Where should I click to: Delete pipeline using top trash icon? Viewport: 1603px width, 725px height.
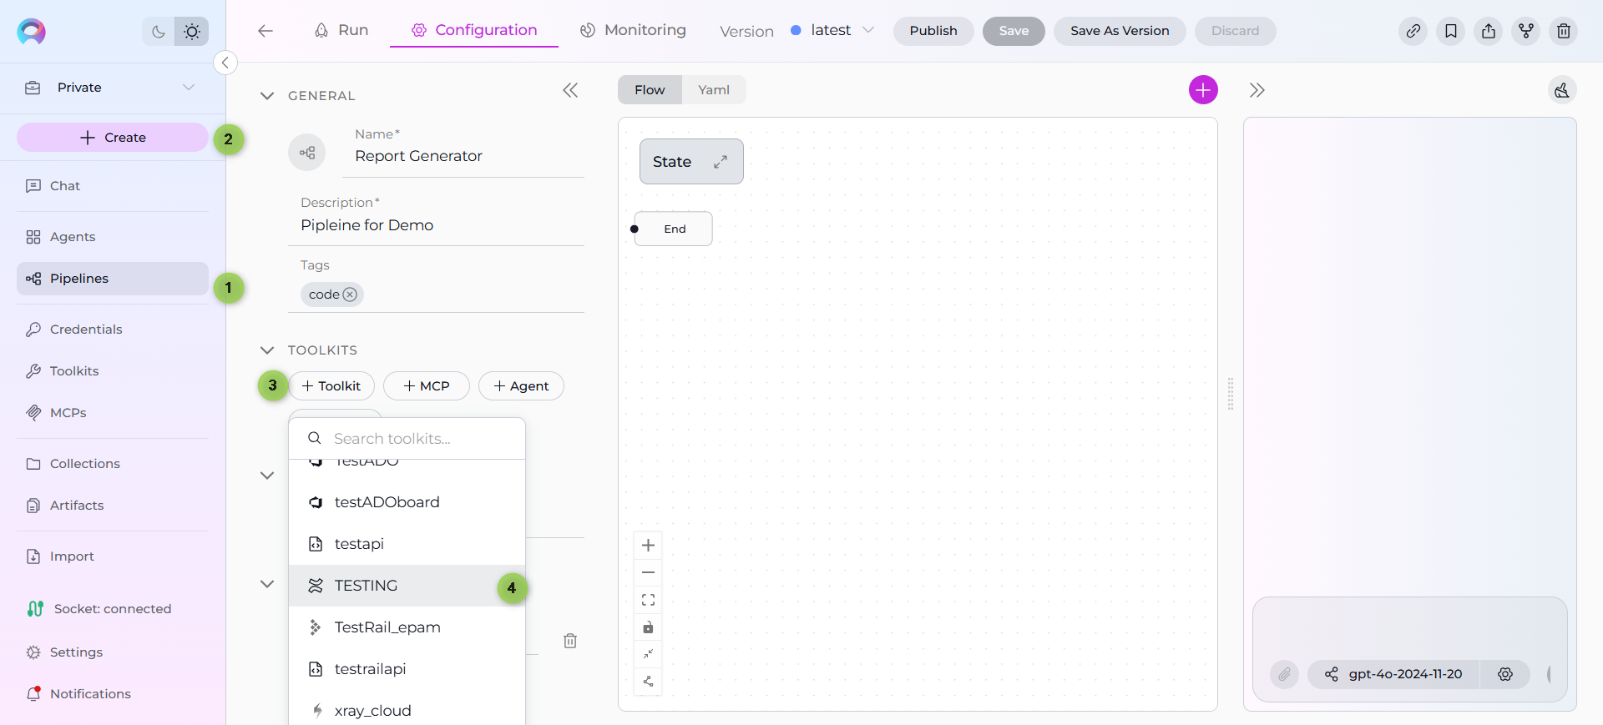click(x=1563, y=31)
